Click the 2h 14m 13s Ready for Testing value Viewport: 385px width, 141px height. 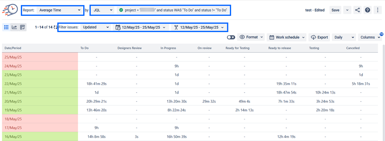pos(244,110)
